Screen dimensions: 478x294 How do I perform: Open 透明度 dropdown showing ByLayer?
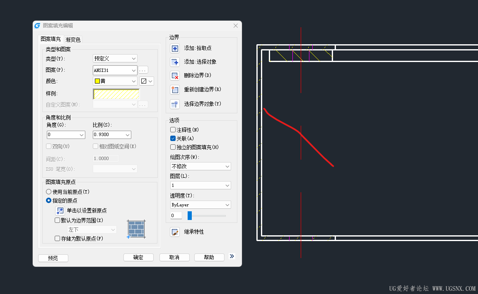point(200,205)
